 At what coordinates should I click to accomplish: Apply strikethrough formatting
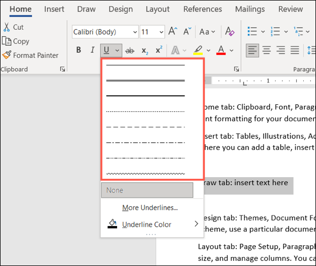coord(130,51)
